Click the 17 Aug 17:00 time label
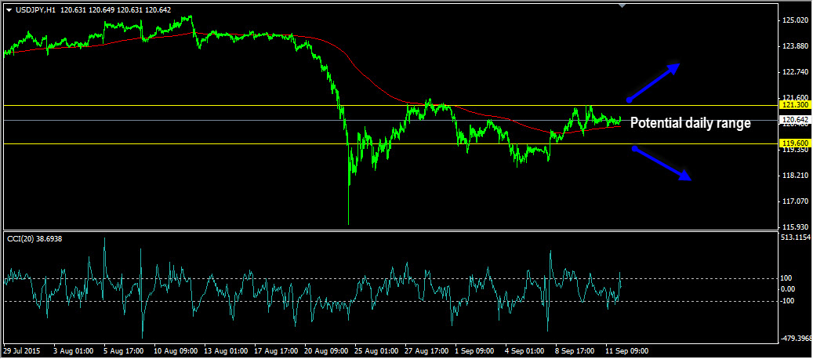 pyautogui.click(x=277, y=350)
